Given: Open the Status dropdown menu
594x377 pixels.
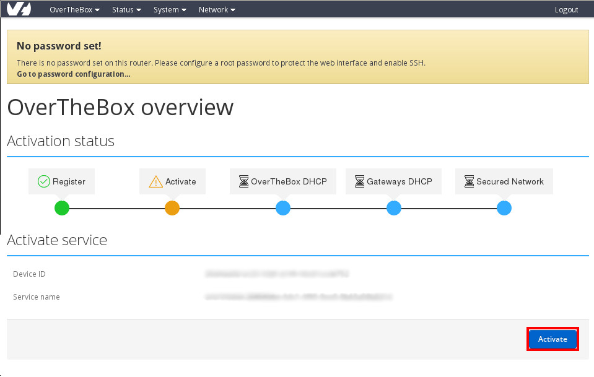Looking at the screenshot, I should click(126, 9).
